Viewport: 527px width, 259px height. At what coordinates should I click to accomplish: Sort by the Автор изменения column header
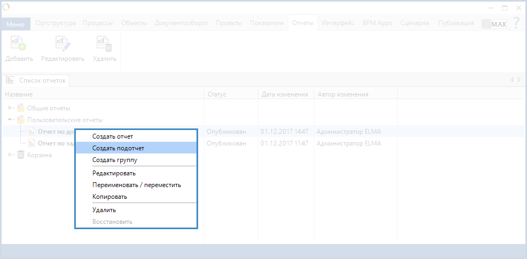click(x=356, y=94)
